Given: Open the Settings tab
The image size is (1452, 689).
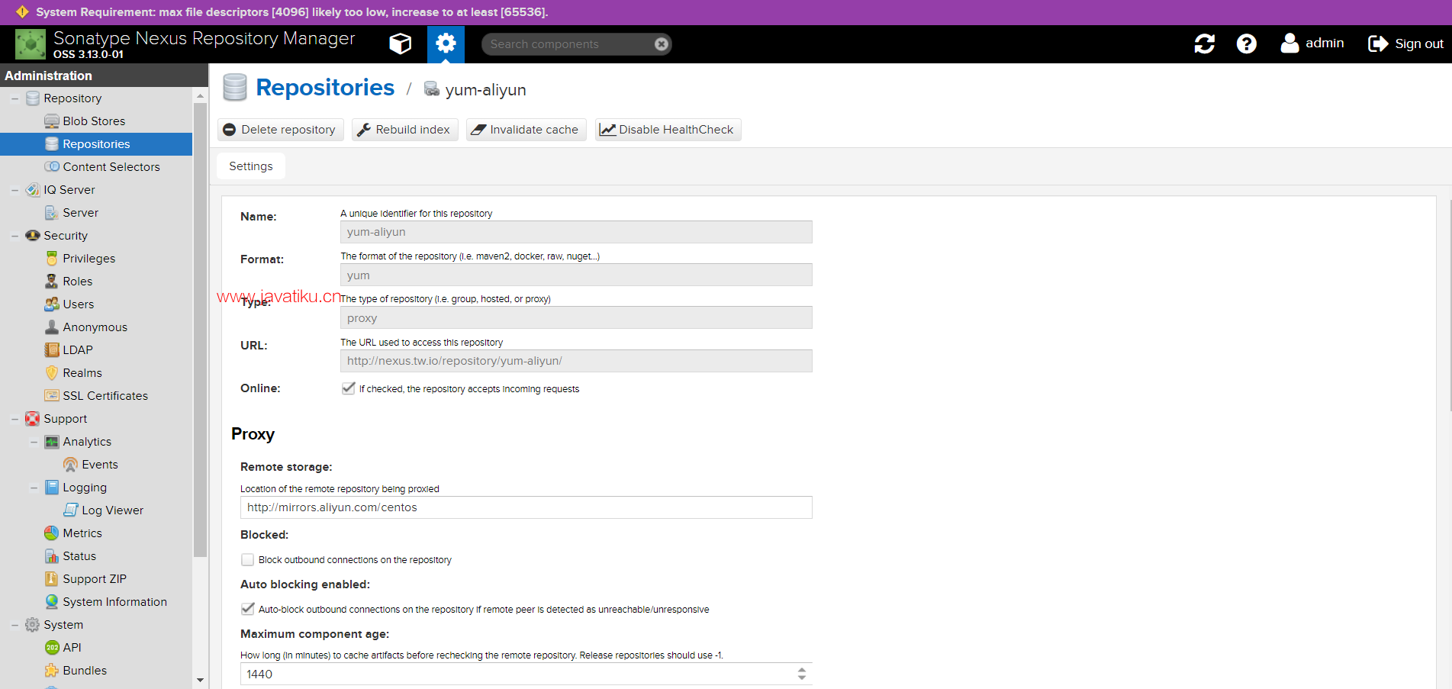Looking at the screenshot, I should point(251,166).
